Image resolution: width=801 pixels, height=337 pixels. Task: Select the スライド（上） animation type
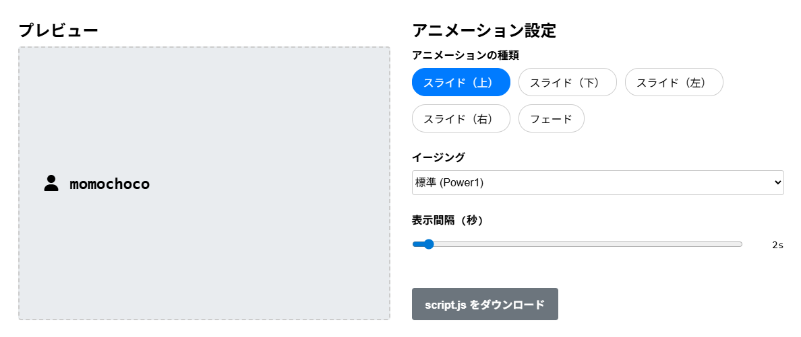click(x=461, y=83)
